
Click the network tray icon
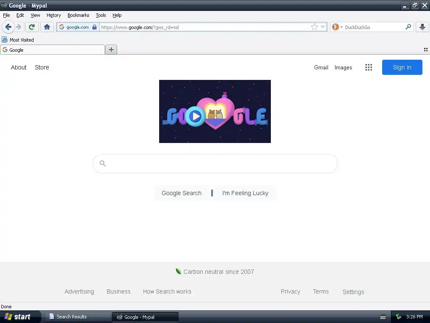click(399, 317)
